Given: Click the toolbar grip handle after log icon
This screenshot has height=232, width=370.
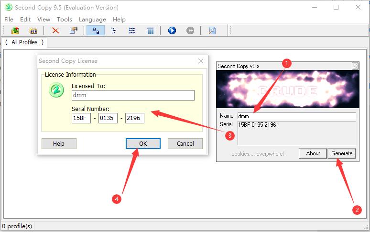Looking at the screenshot, I should (230, 30).
